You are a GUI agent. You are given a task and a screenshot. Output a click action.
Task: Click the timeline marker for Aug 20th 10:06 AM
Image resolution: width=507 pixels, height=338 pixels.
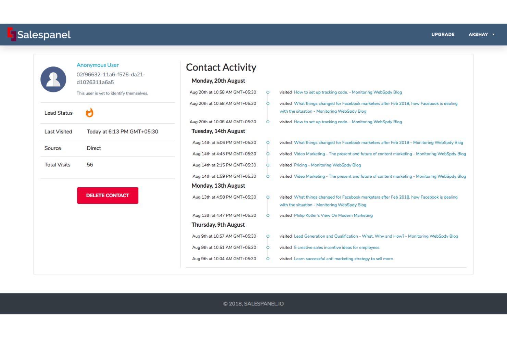(268, 122)
